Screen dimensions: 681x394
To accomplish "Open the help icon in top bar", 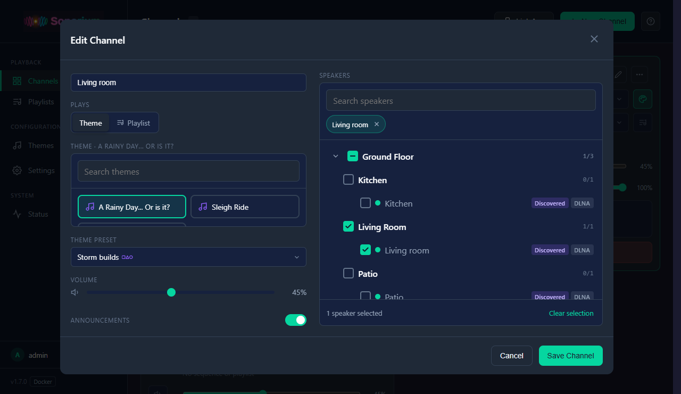I will click(x=651, y=21).
